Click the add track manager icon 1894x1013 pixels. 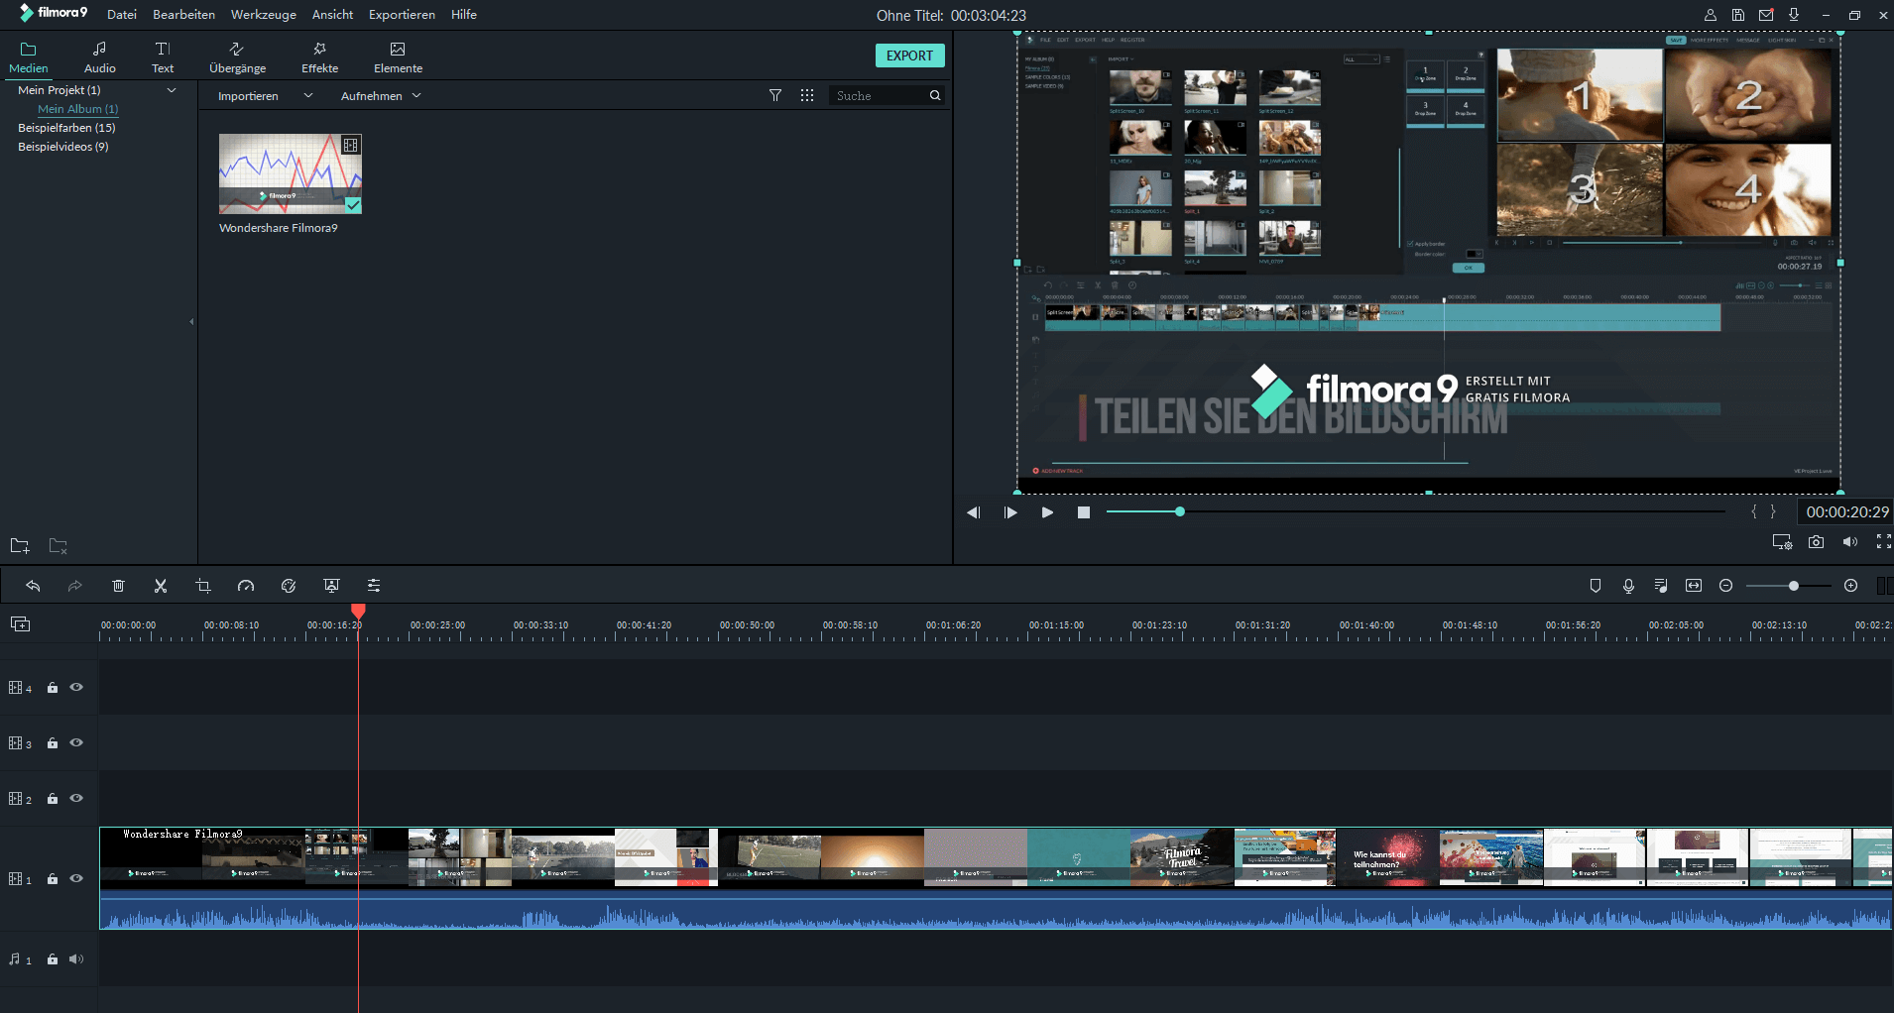pos(21,623)
